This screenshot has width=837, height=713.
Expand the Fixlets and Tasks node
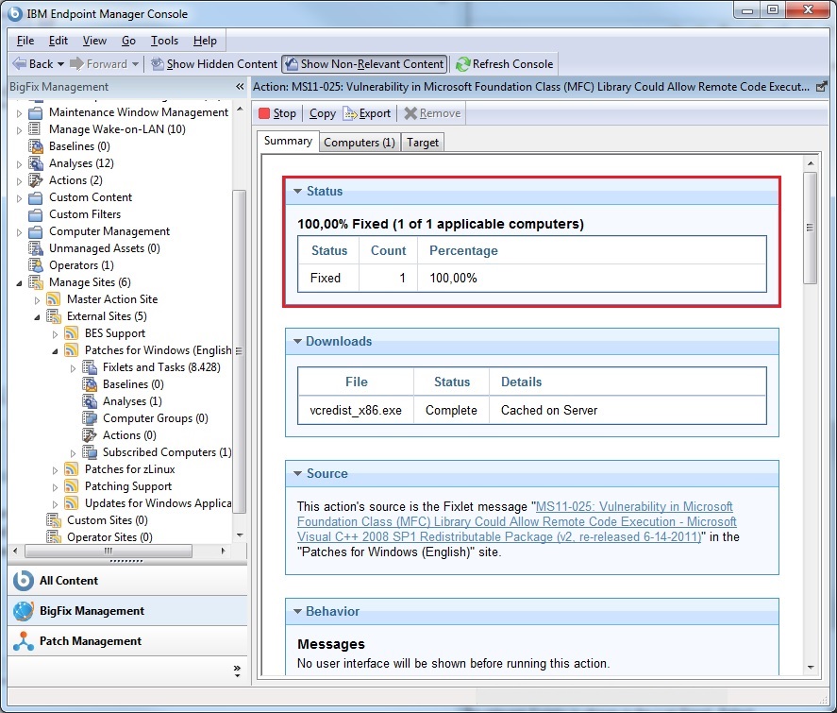(73, 368)
